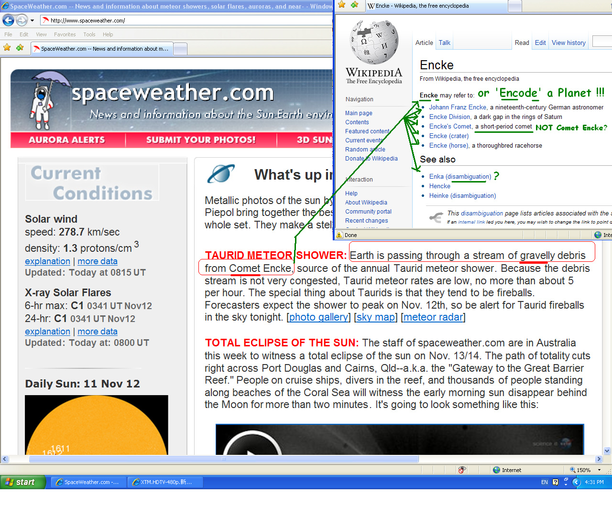
Task: Select the SpaceWeather.com browser tab
Action: (x=101, y=49)
